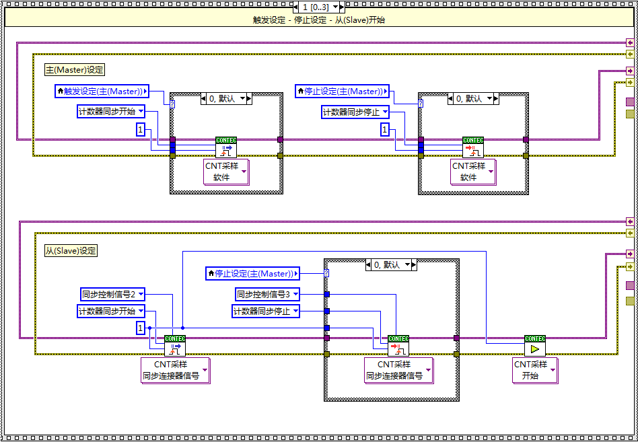Select the 触发设定(主(Master)) local variable
The width and height of the screenshot is (638, 442).
(x=102, y=91)
